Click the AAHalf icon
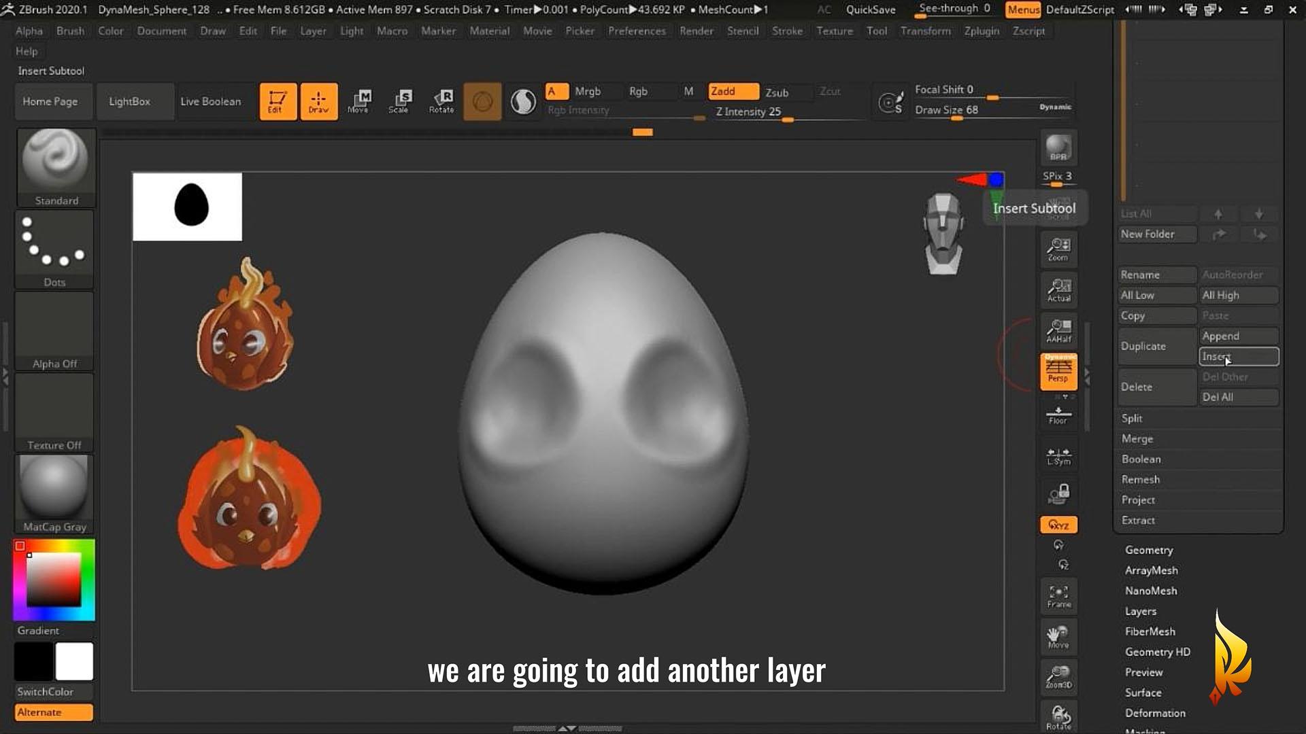 1058,331
